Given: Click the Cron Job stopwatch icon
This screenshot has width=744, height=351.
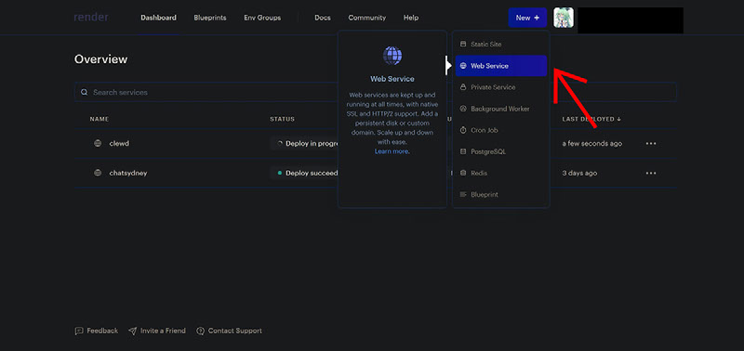Looking at the screenshot, I should coord(463,130).
